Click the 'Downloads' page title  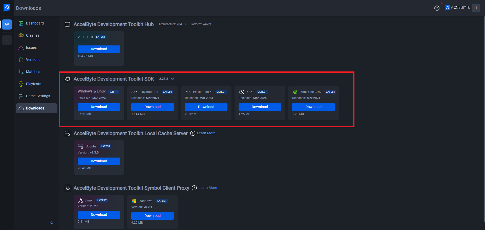(29, 8)
